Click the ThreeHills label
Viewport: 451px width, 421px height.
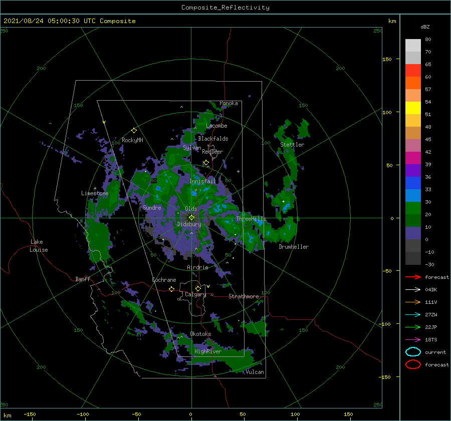tap(251, 219)
